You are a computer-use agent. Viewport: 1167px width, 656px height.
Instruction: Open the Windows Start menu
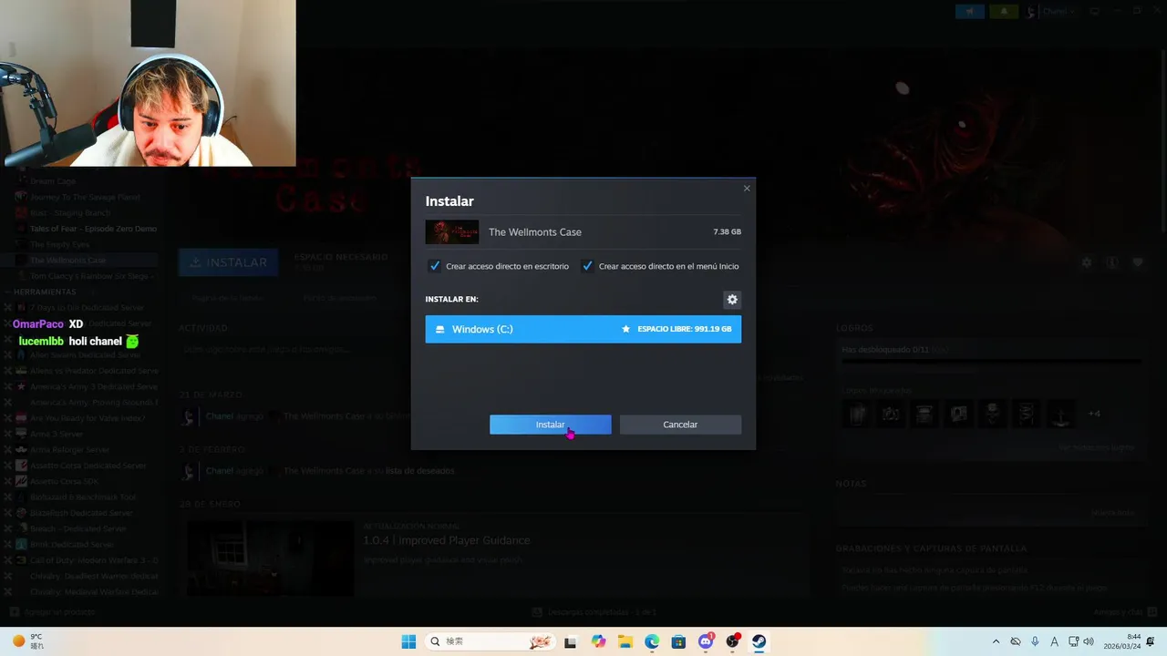(408, 641)
